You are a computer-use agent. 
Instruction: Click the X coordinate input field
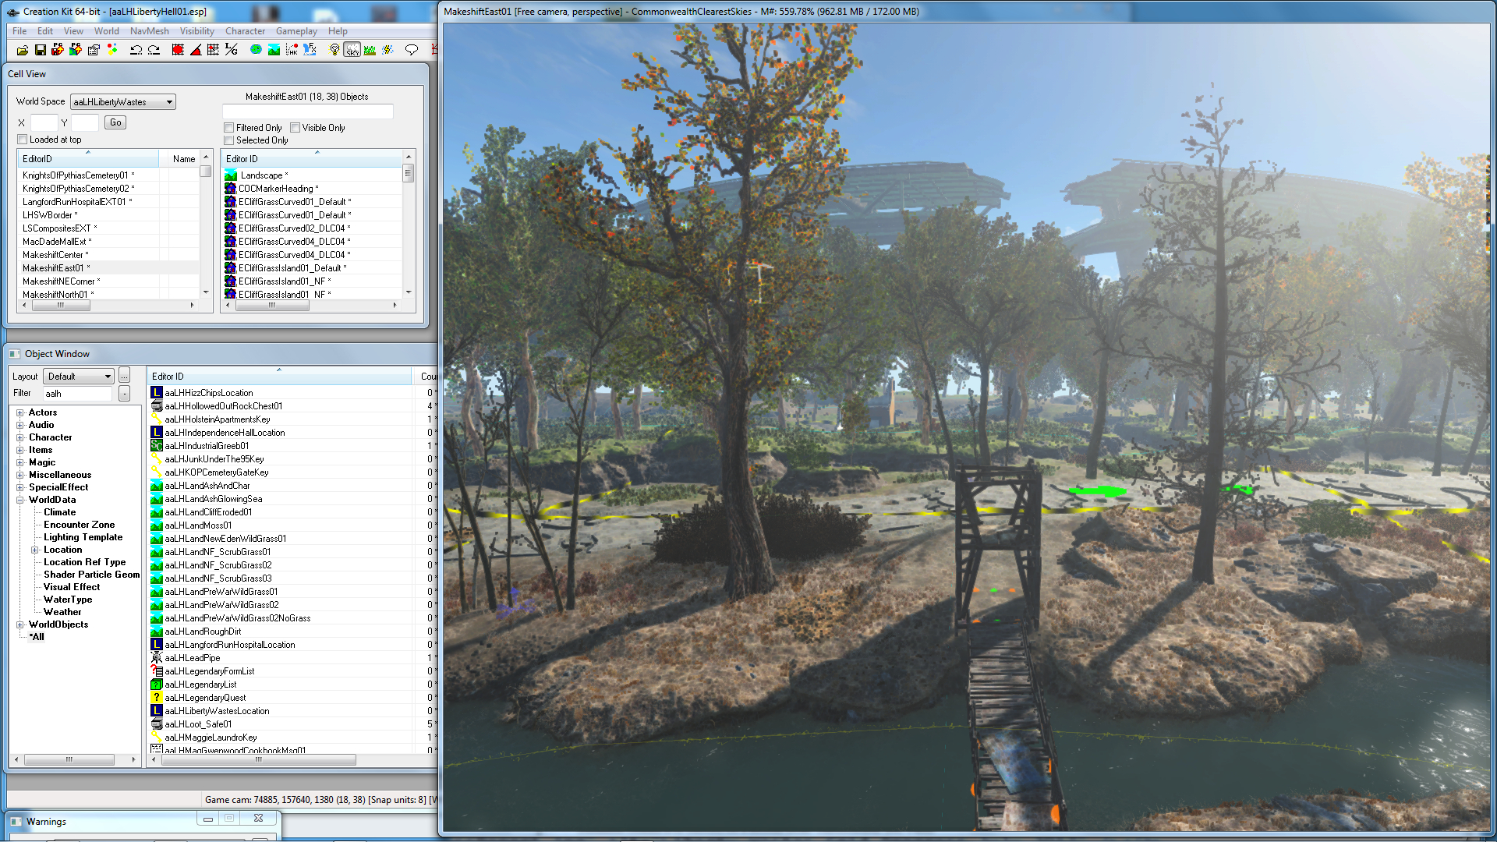pos(44,122)
